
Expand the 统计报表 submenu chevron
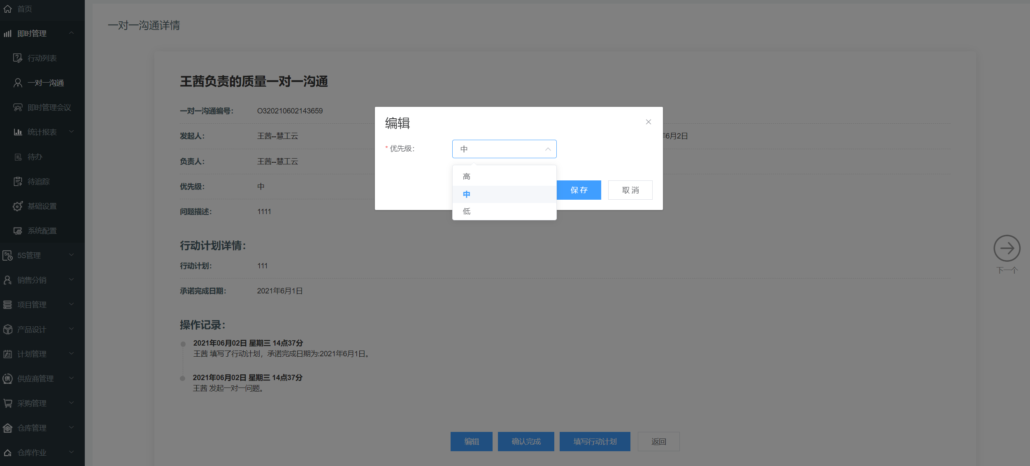tap(72, 131)
